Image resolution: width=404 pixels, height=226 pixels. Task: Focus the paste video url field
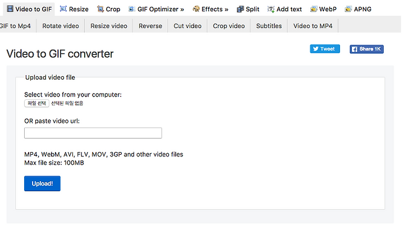93,133
